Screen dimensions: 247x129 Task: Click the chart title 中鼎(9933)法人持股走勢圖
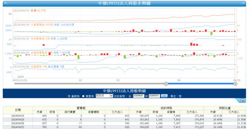click(x=124, y=3)
